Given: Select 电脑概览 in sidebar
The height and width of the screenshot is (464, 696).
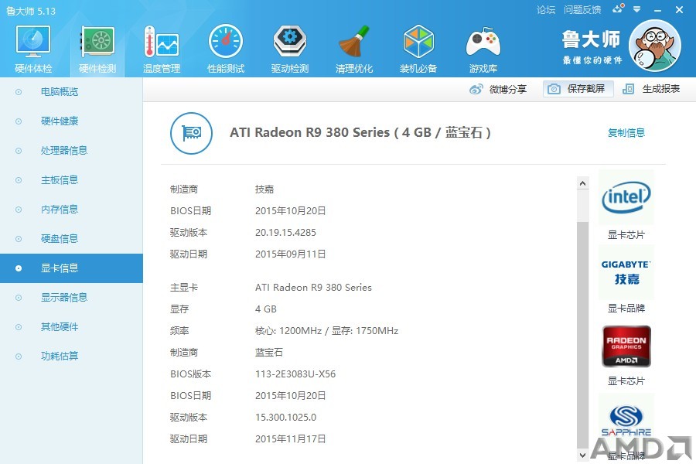Looking at the screenshot, I should point(71,92).
